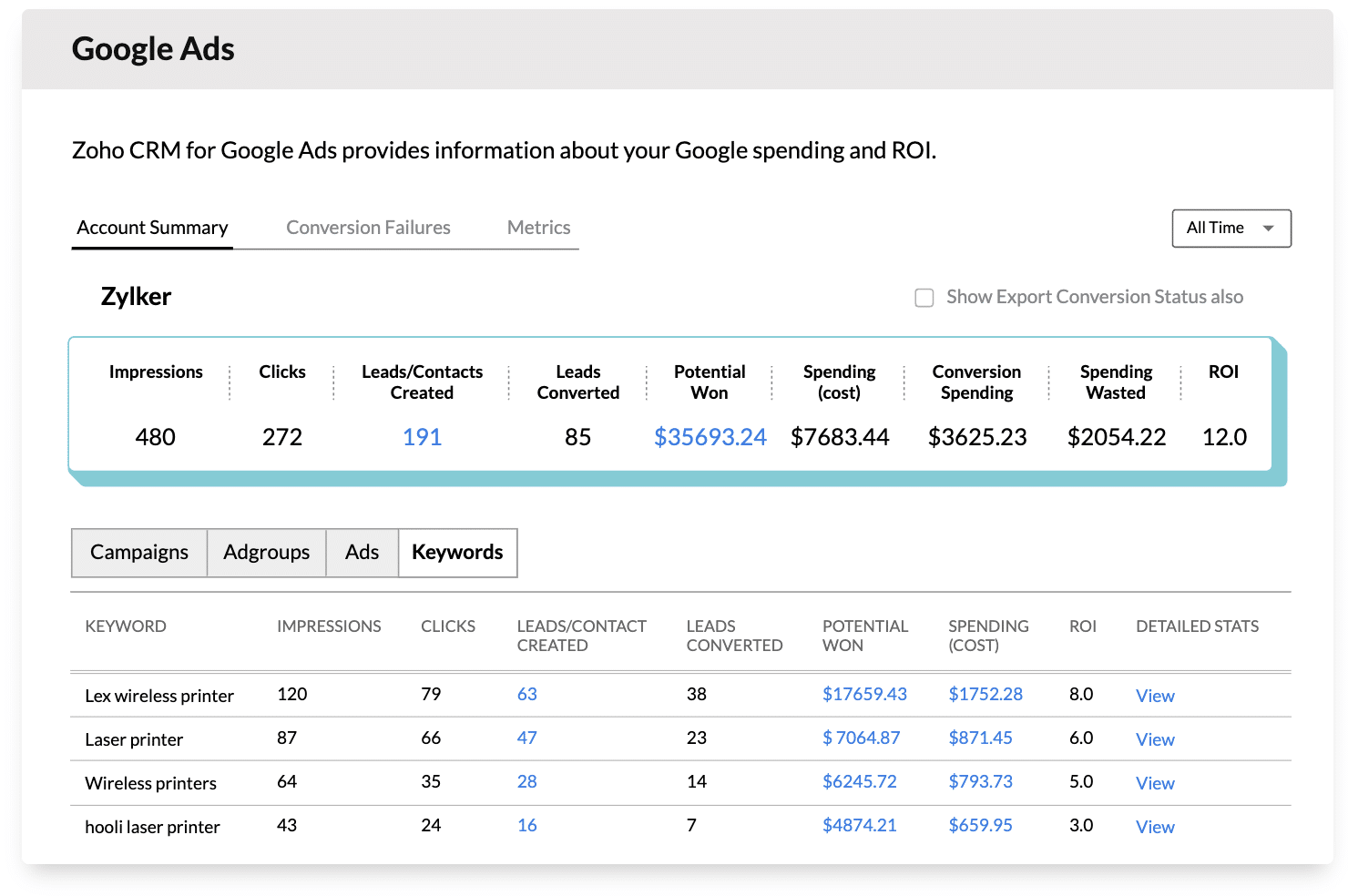This screenshot has width=1348, height=896.
Task: Click View for Wireless printers row
Action: click(1154, 783)
